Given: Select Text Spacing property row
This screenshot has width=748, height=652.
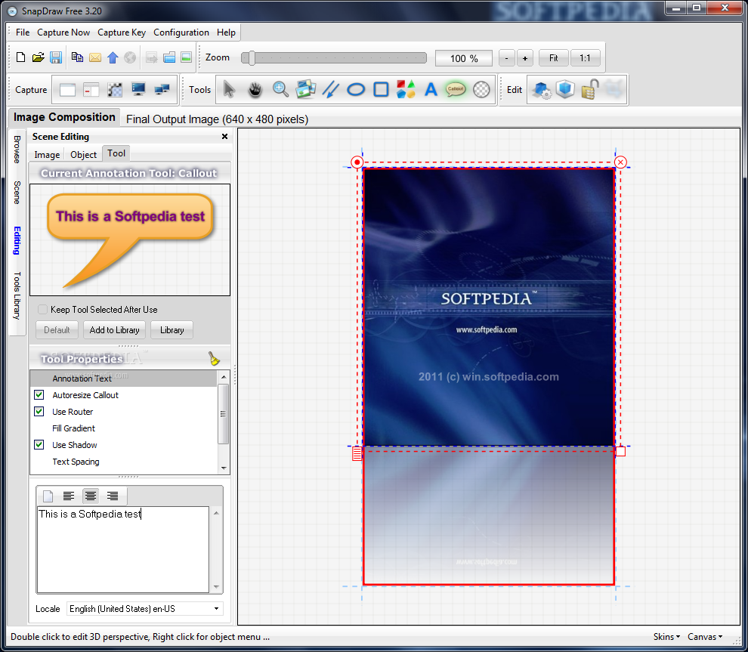Looking at the screenshot, I should point(124,462).
